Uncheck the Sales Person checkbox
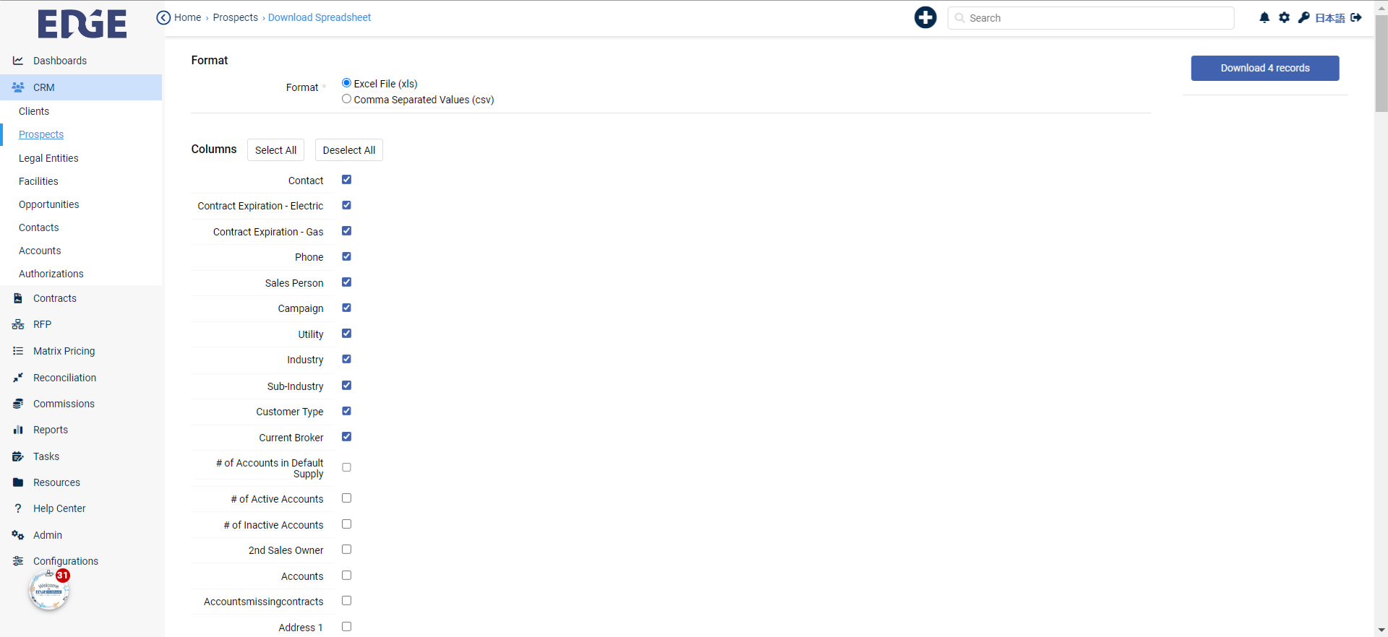The width and height of the screenshot is (1388, 637). 346,282
